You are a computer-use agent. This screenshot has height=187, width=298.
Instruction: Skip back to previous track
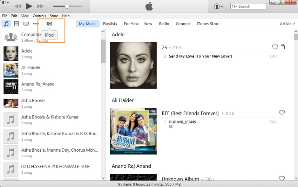pyautogui.click(x=18, y=6)
